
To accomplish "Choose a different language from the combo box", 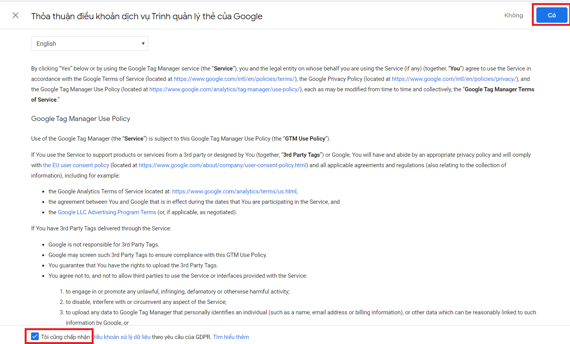I will tap(89, 44).
